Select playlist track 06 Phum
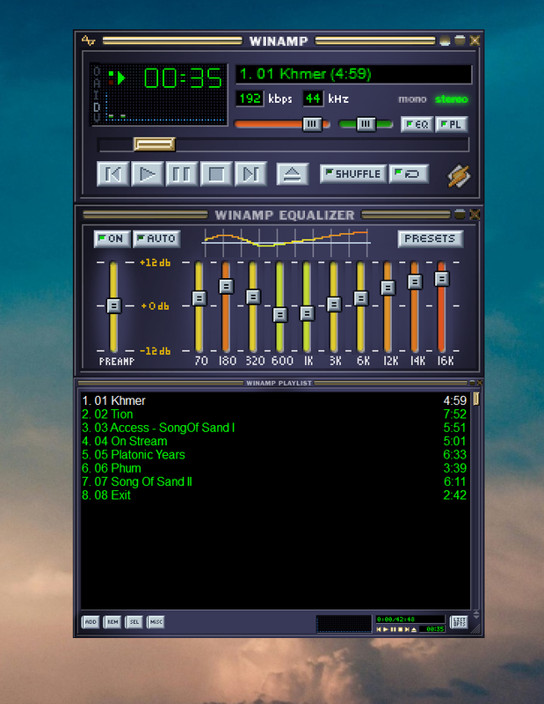This screenshot has height=704, width=544. coord(274,468)
